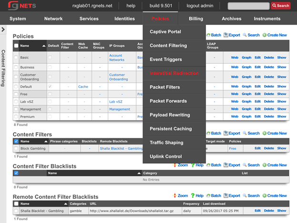Click Export in Remote Content Filter Blacklists
This screenshot has height=223, width=297.
click(x=232, y=195)
